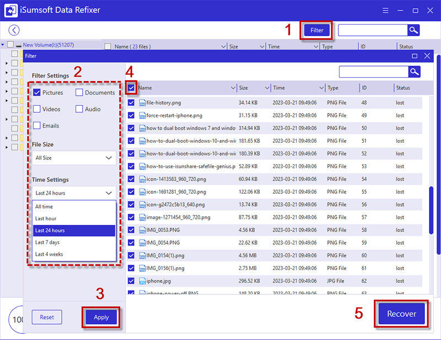The height and width of the screenshot is (340, 441).
Task: Open main window Name (23 files) column dropdown
Action: click(x=224, y=46)
